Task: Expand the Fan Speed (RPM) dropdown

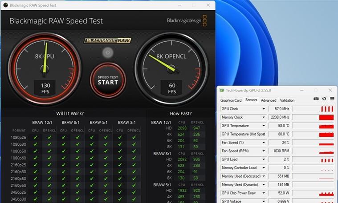Action: (264, 151)
